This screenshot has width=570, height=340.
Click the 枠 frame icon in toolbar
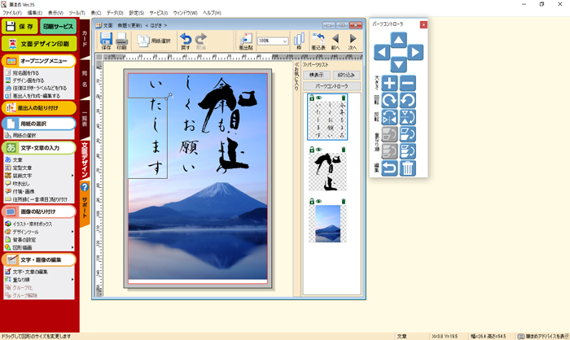pyautogui.click(x=299, y=40)
